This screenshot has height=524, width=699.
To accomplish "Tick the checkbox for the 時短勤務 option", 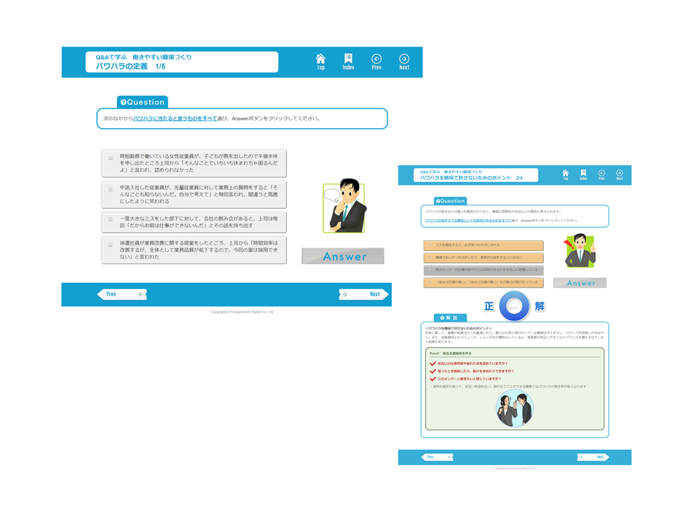I will pos(111,158).
